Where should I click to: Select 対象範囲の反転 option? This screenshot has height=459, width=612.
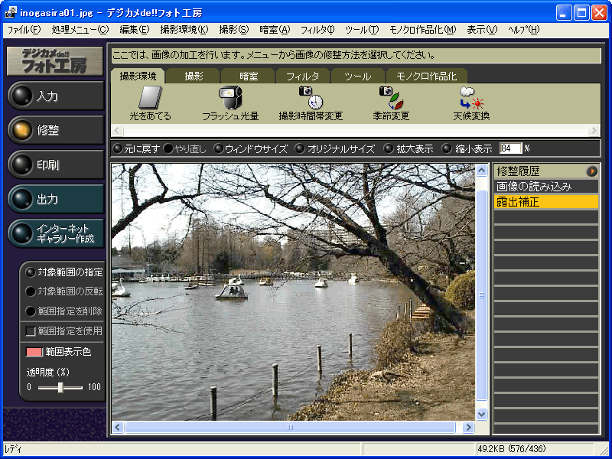click(64, 291)
